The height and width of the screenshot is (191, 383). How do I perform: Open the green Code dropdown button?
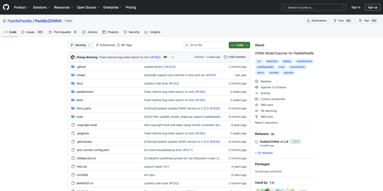coord(239,45)
